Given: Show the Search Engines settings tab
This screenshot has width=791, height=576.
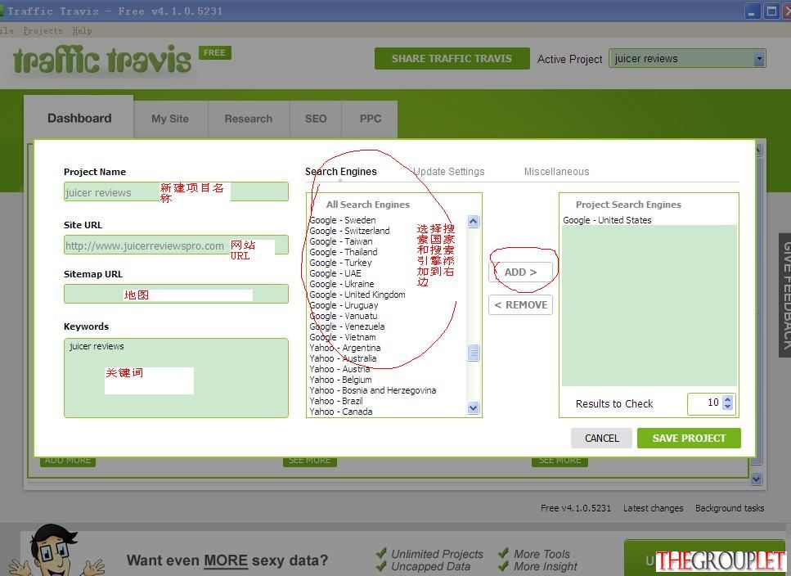Looking at the screenshot, I should pyautogui.click(x=341, y=172).
